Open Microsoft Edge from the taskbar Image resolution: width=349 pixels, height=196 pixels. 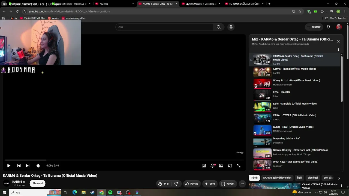(x=74, y=192)
